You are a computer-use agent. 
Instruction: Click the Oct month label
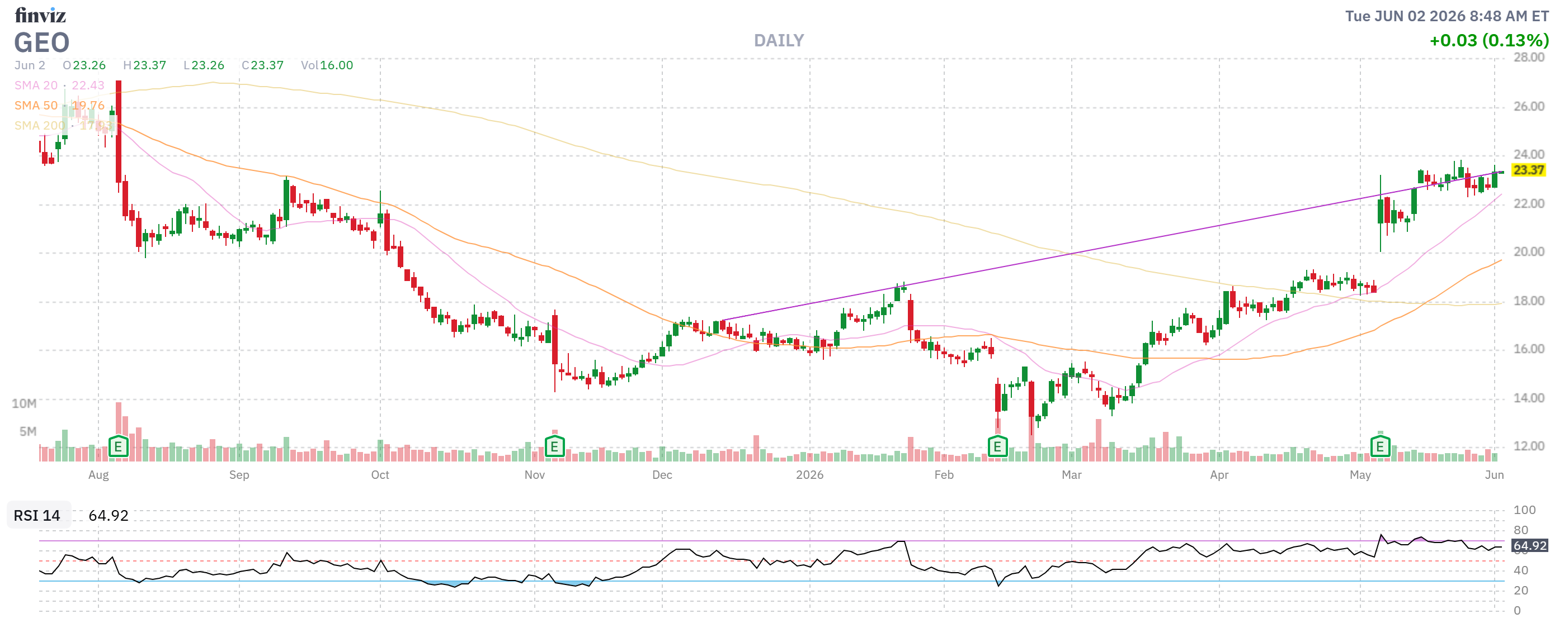380,475
